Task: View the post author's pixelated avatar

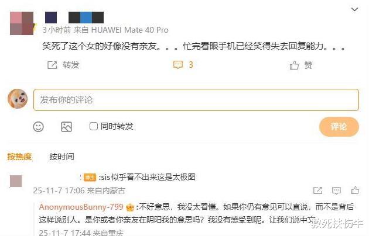Action: tap(22, 23)
